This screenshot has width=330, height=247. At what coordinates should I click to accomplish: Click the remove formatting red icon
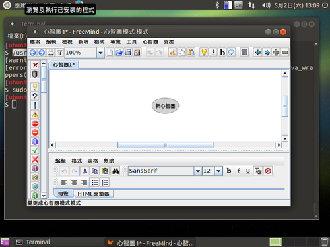click(x=268, y=171)
